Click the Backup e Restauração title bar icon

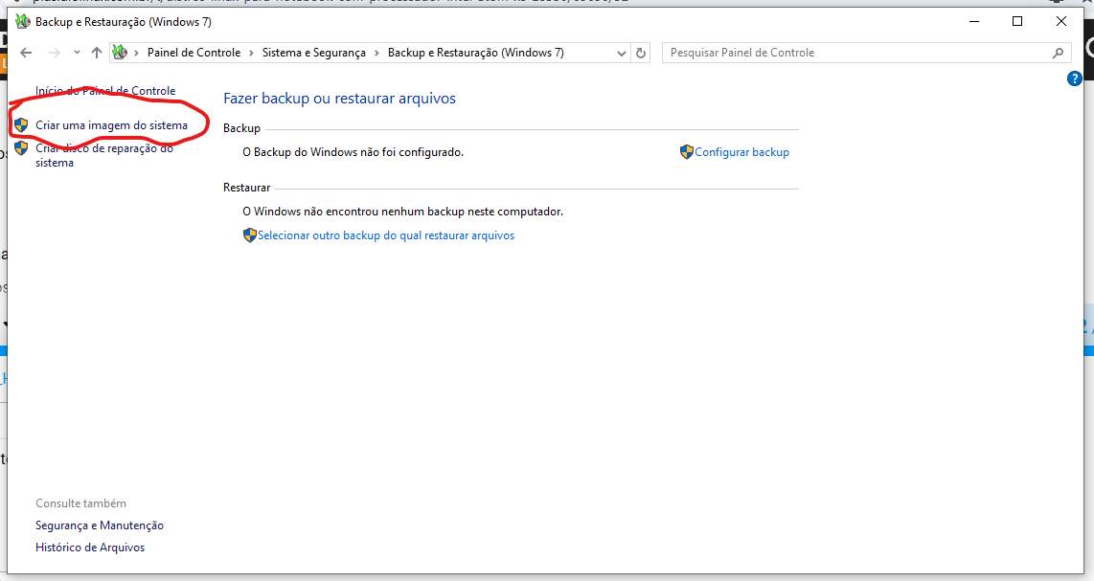pos(22,21)
